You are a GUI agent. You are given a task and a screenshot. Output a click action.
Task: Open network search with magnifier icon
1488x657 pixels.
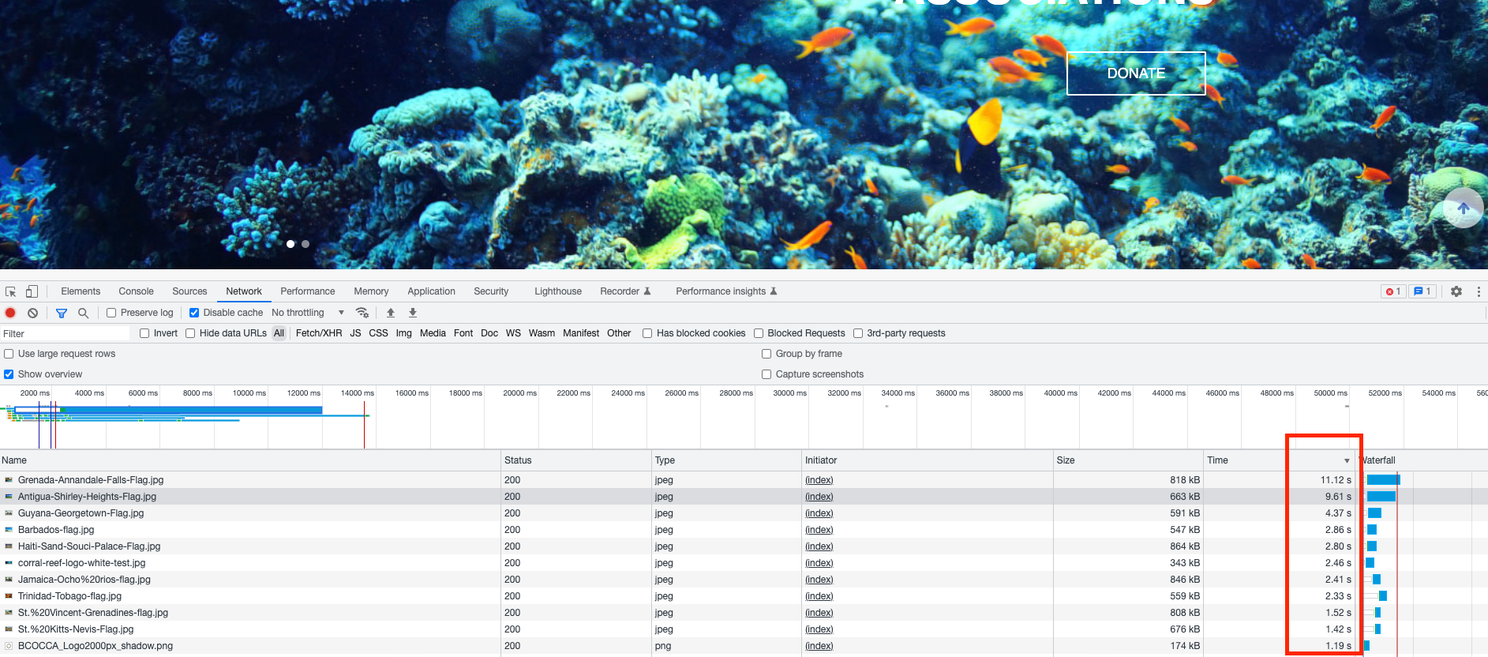83,313
